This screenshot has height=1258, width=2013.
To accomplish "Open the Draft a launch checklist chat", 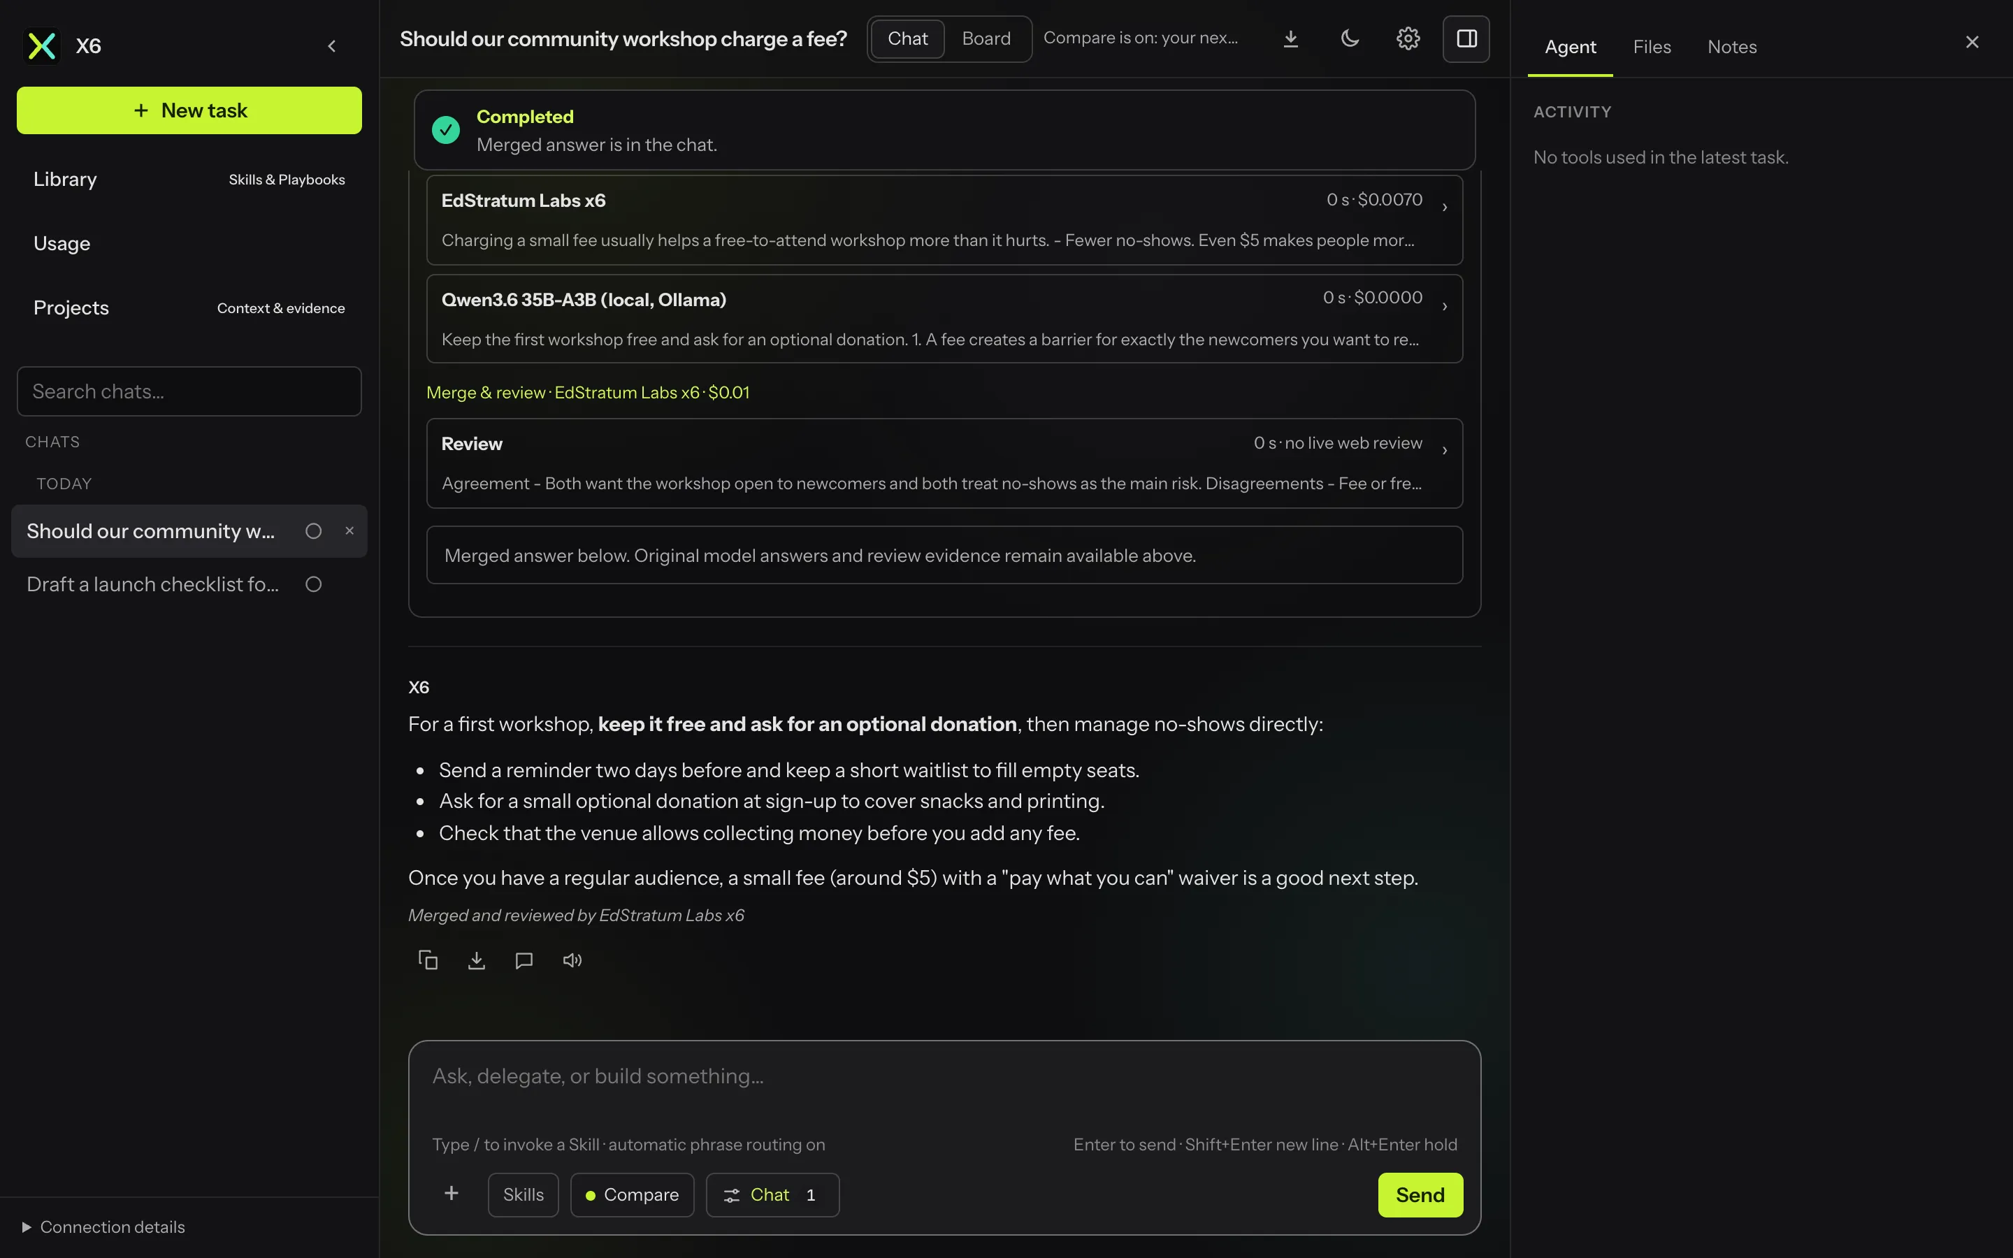I will click(x=152, y=584).
